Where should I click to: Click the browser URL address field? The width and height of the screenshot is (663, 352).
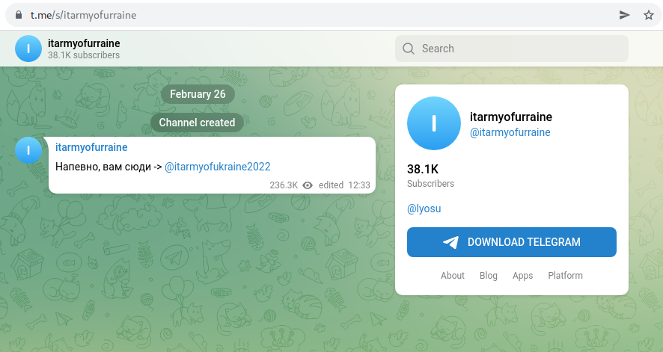299,15
